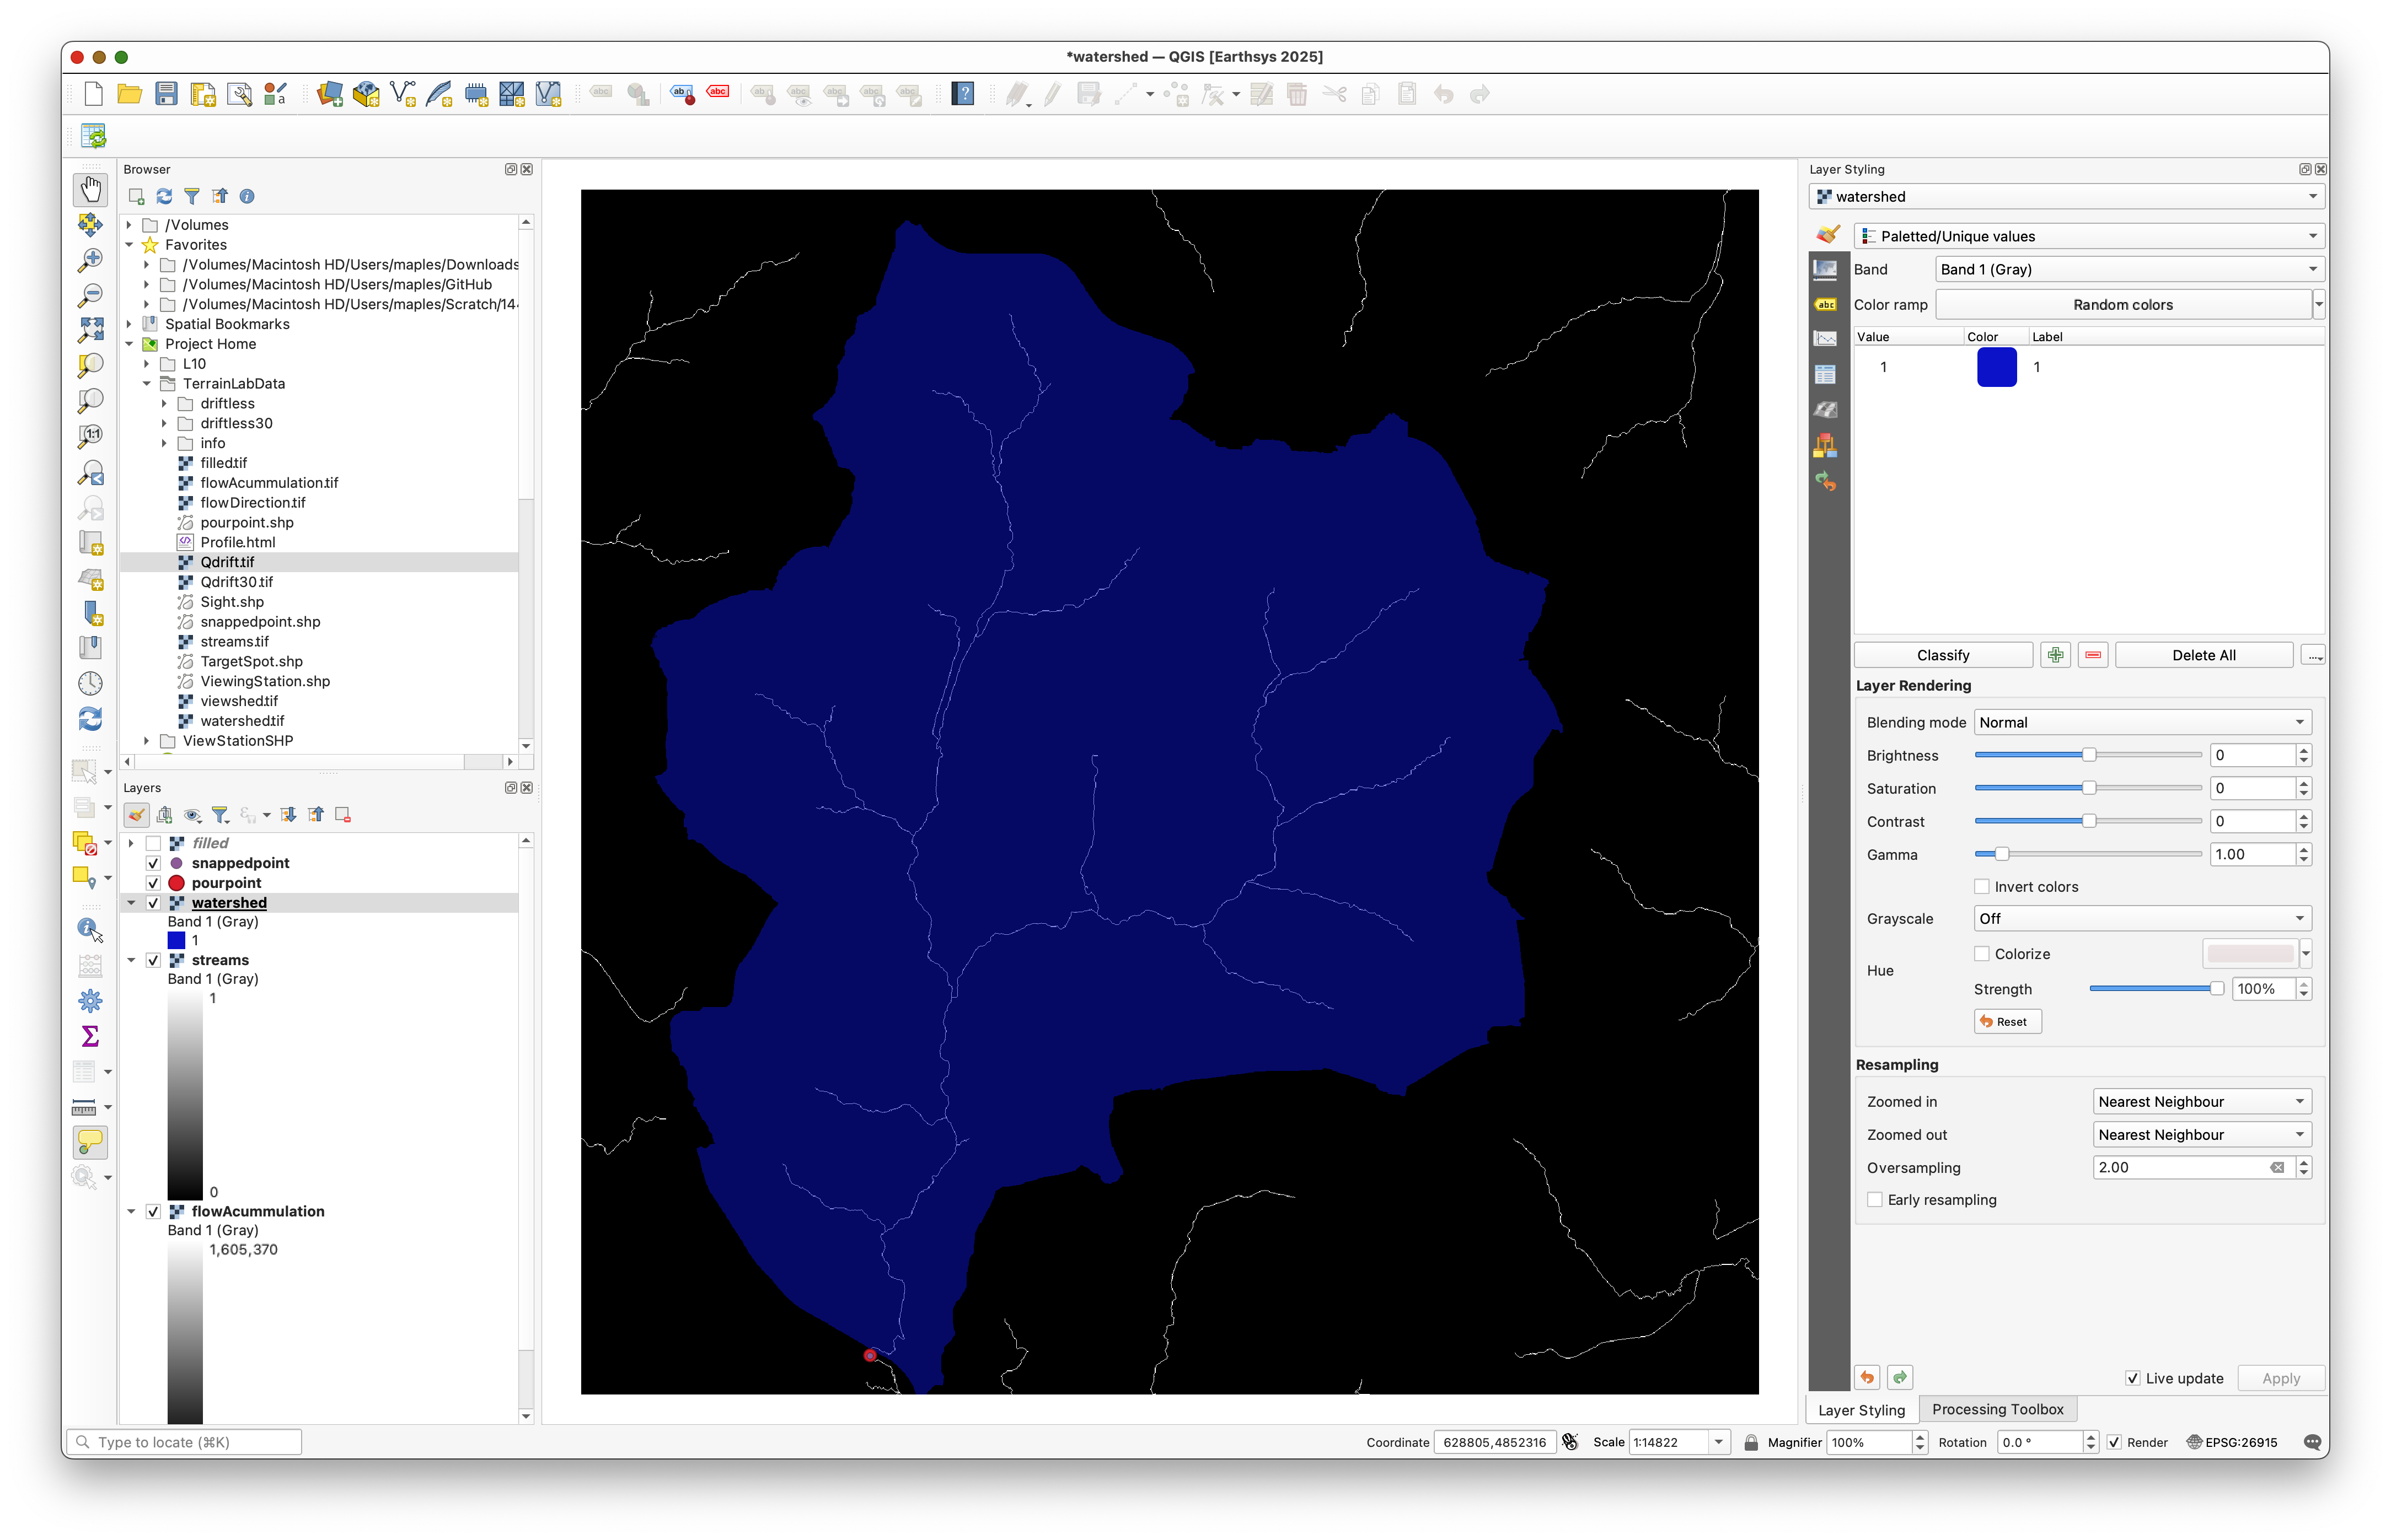Enable the Invert colors checkbox
The width and height of the screenshot is (2391, 1540).
click(x=1981, y=887)
